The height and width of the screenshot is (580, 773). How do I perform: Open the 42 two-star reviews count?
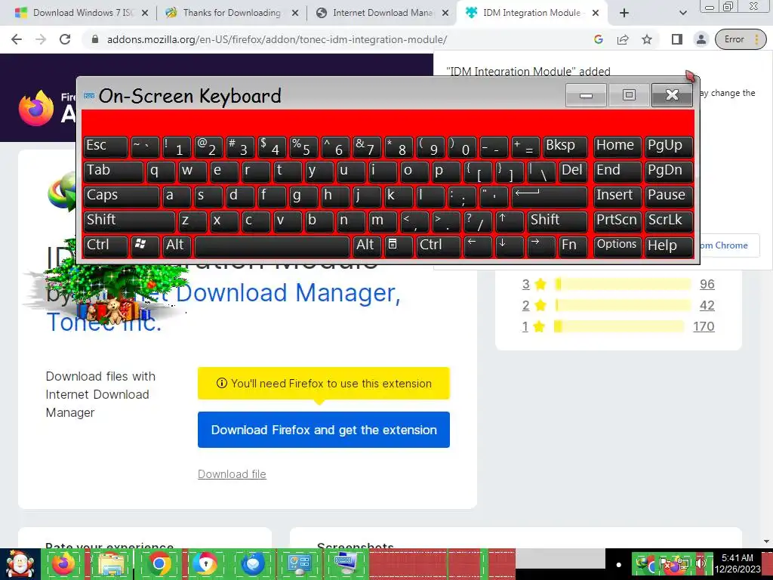(x=707, y=305)
